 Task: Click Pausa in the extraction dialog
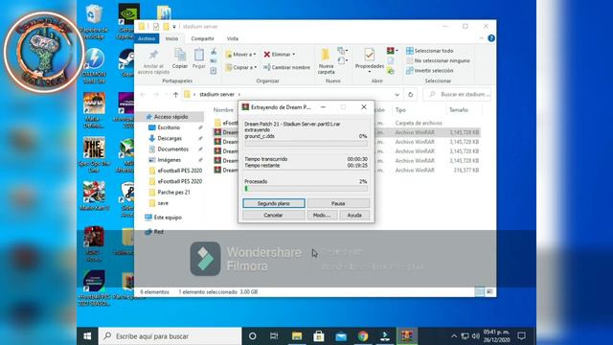point(338,203)
